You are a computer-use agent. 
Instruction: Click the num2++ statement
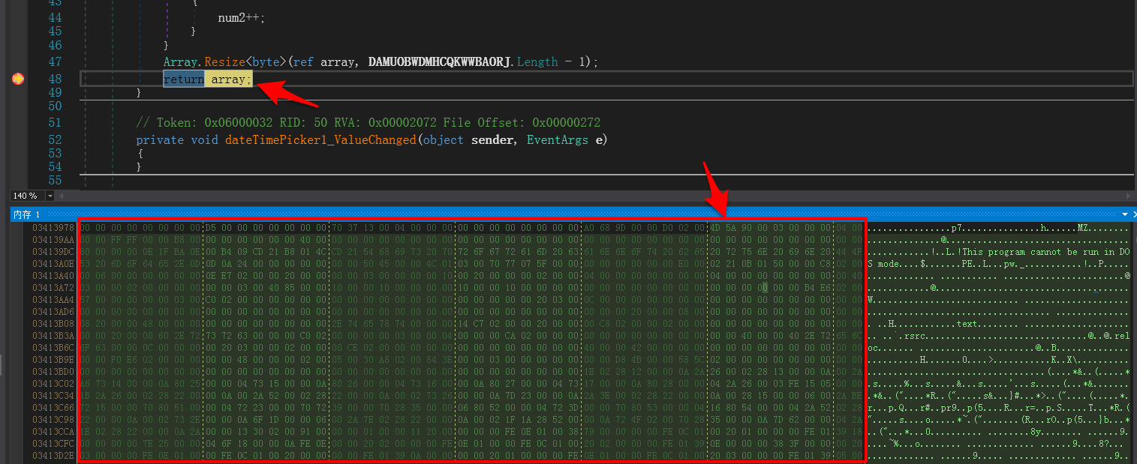point(239,17)
